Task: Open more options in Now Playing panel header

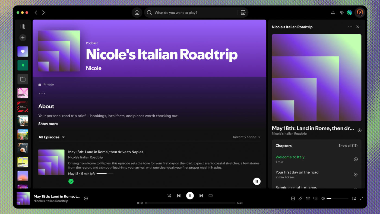Action: coord(350,27)
